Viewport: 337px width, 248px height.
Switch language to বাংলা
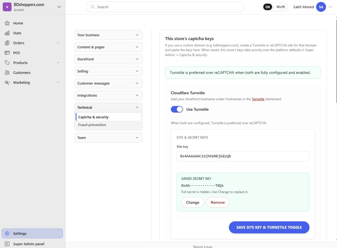coord(280,7)
